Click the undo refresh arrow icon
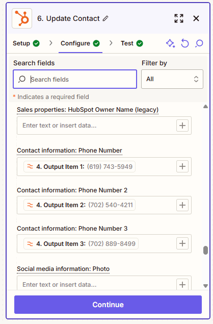This screenshot has height=324, width=213. click(x=185, y=43)
